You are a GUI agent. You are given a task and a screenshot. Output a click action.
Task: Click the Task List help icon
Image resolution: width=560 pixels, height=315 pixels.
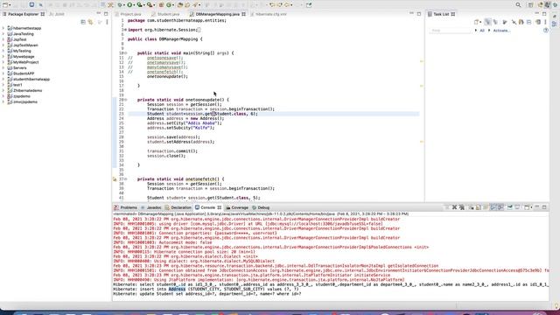[546, 31]
